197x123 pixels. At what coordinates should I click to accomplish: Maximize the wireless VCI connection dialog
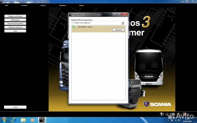[x=119, y=14]
